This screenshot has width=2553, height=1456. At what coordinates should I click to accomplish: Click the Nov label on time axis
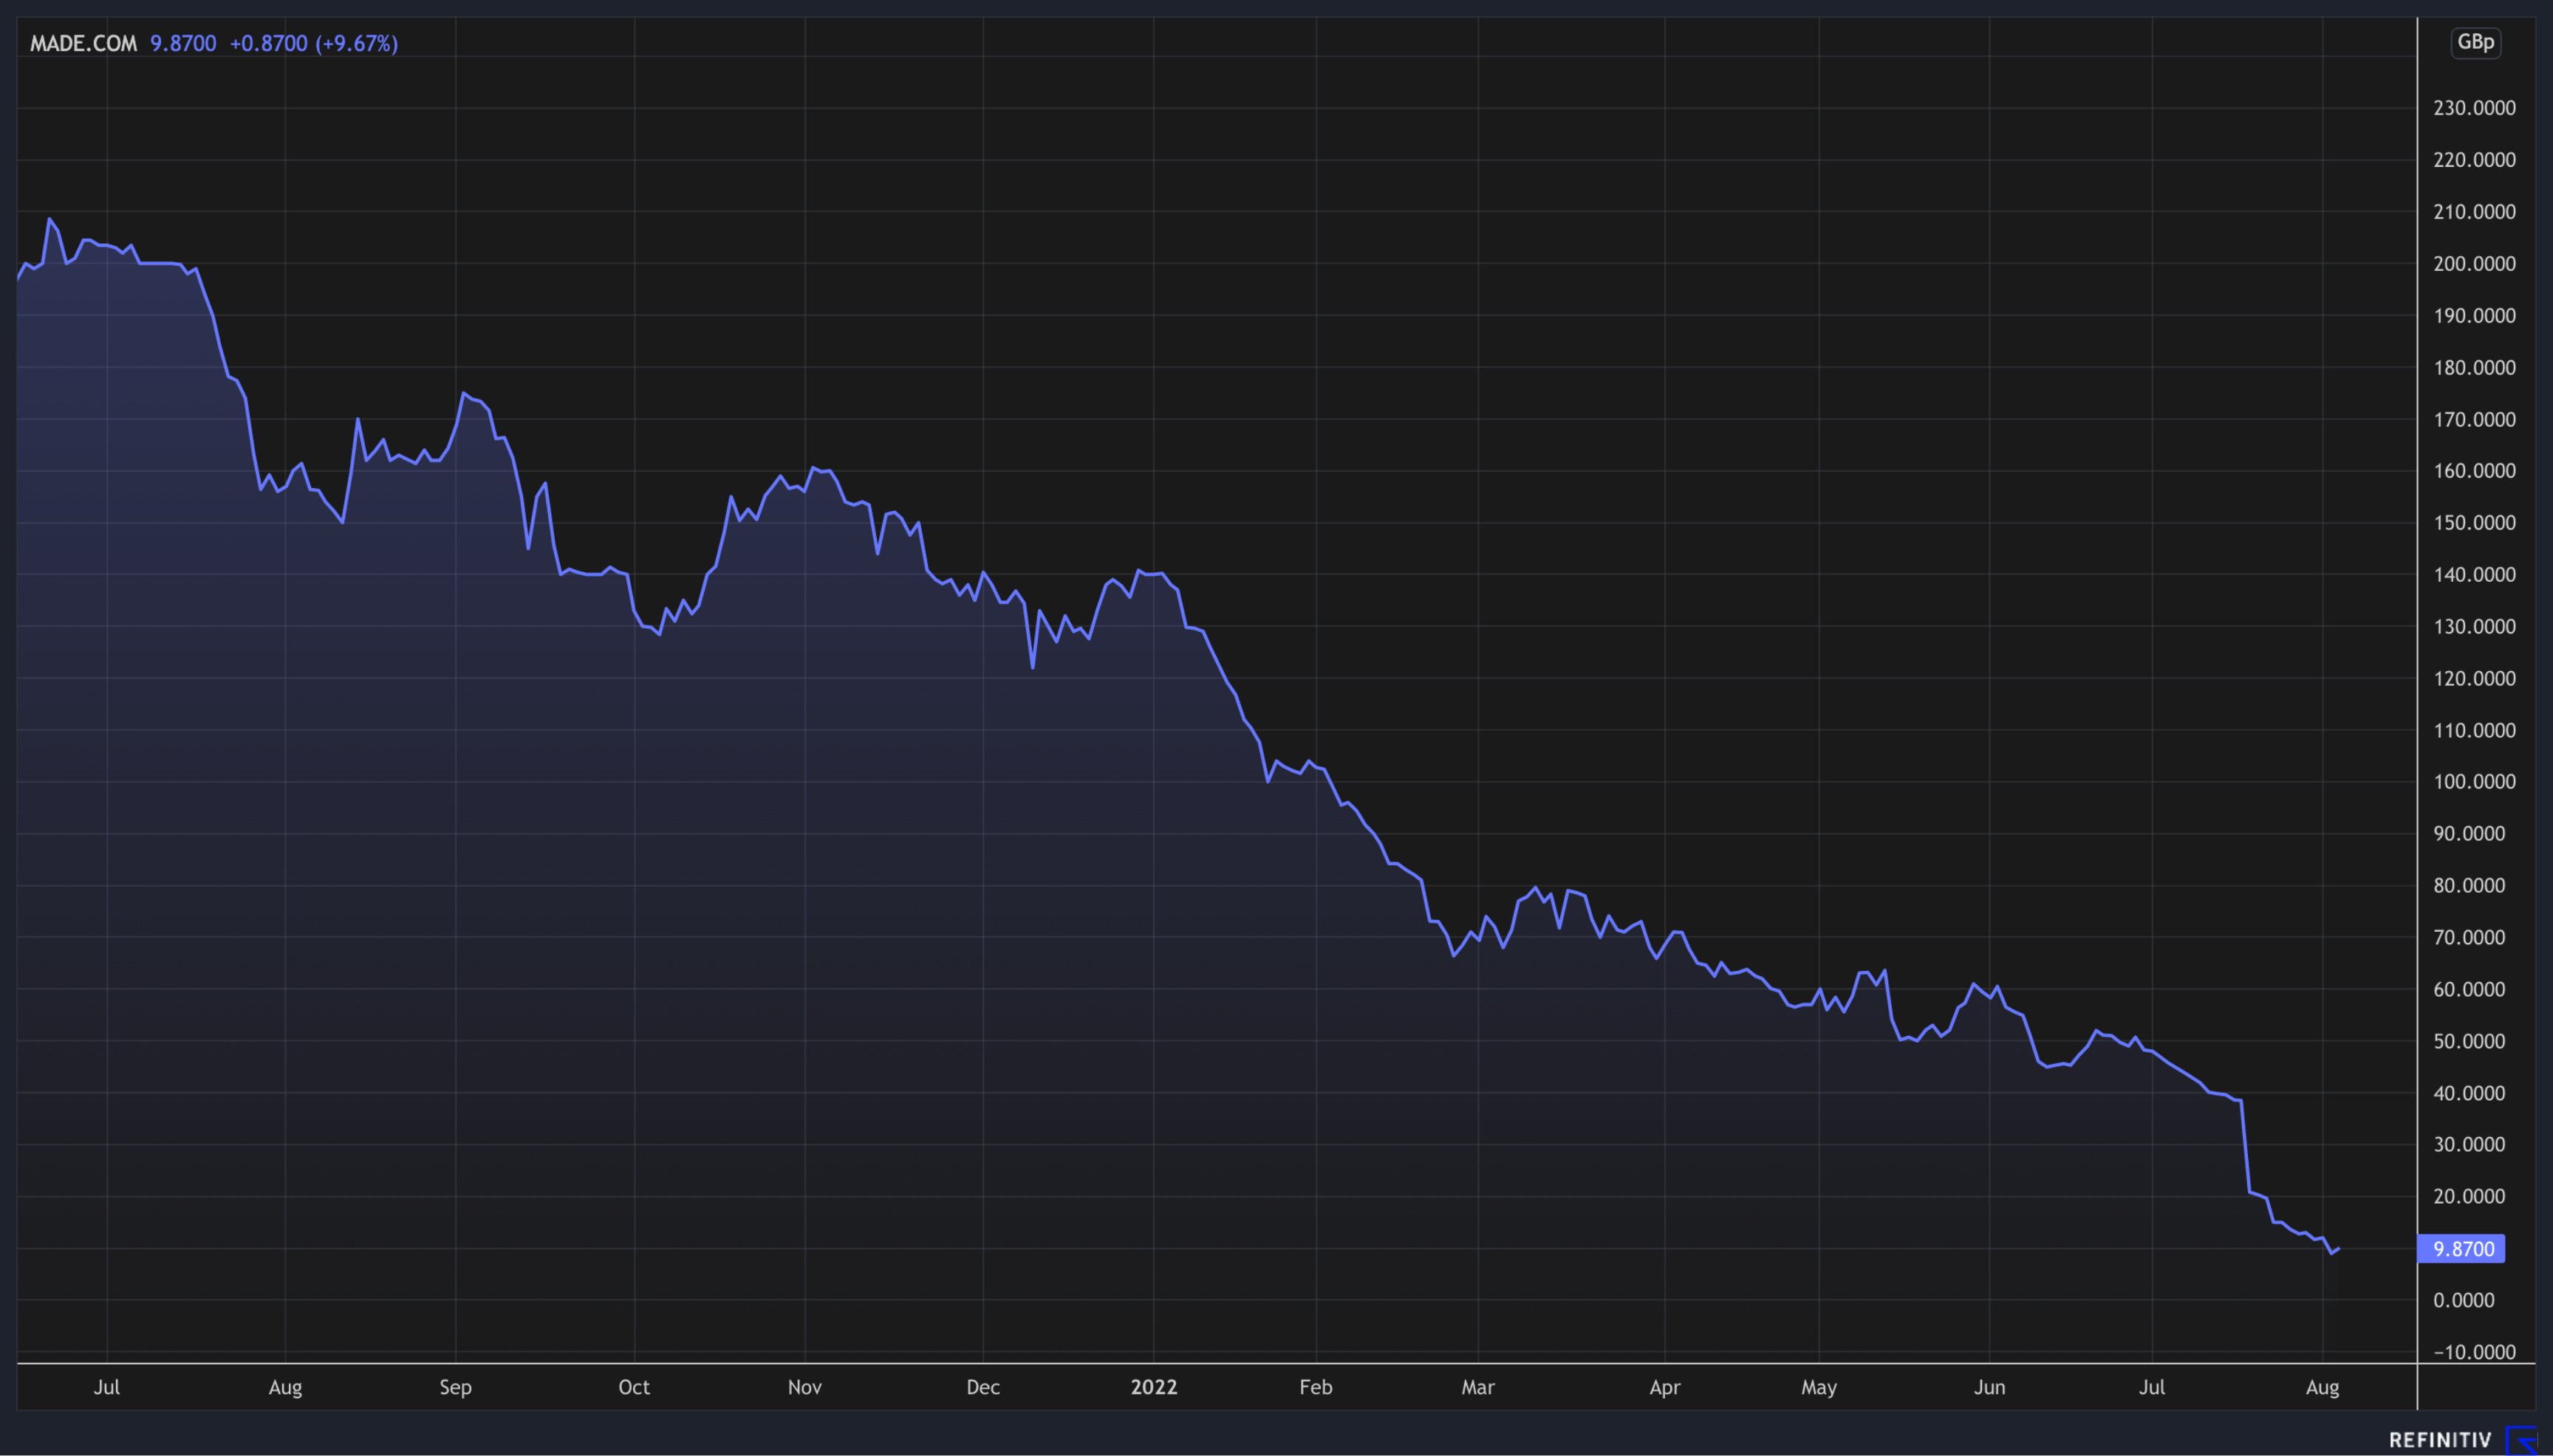tap(804, 1388)
